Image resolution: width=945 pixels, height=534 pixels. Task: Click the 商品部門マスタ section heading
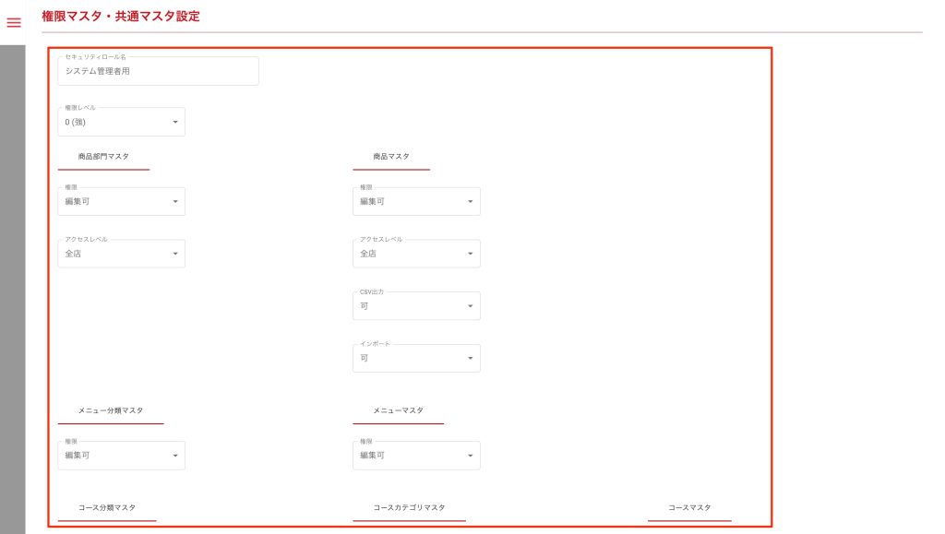103,157
